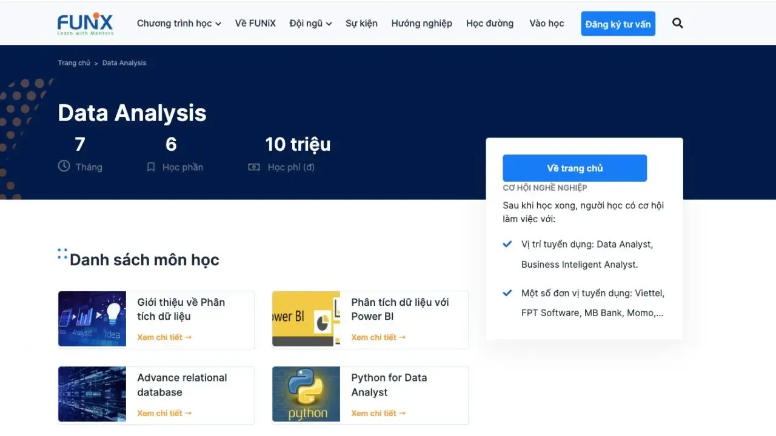Click the Về trang chủ button
This screenshot has height=436, width=776.
(575, 168)
